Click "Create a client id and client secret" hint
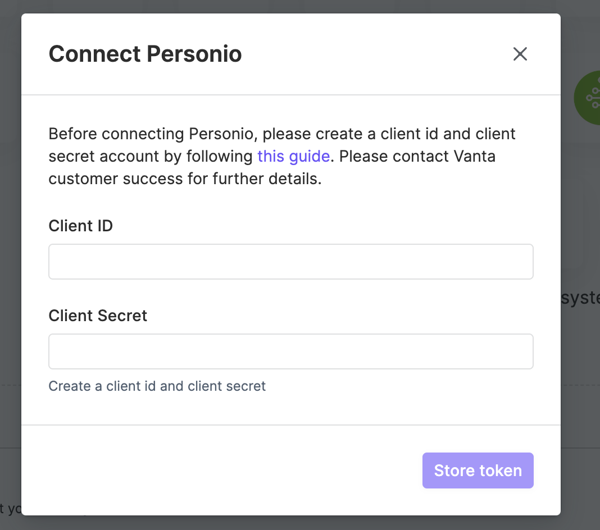The height and width of the screenshot is (530, 600). tap(157, 386)
